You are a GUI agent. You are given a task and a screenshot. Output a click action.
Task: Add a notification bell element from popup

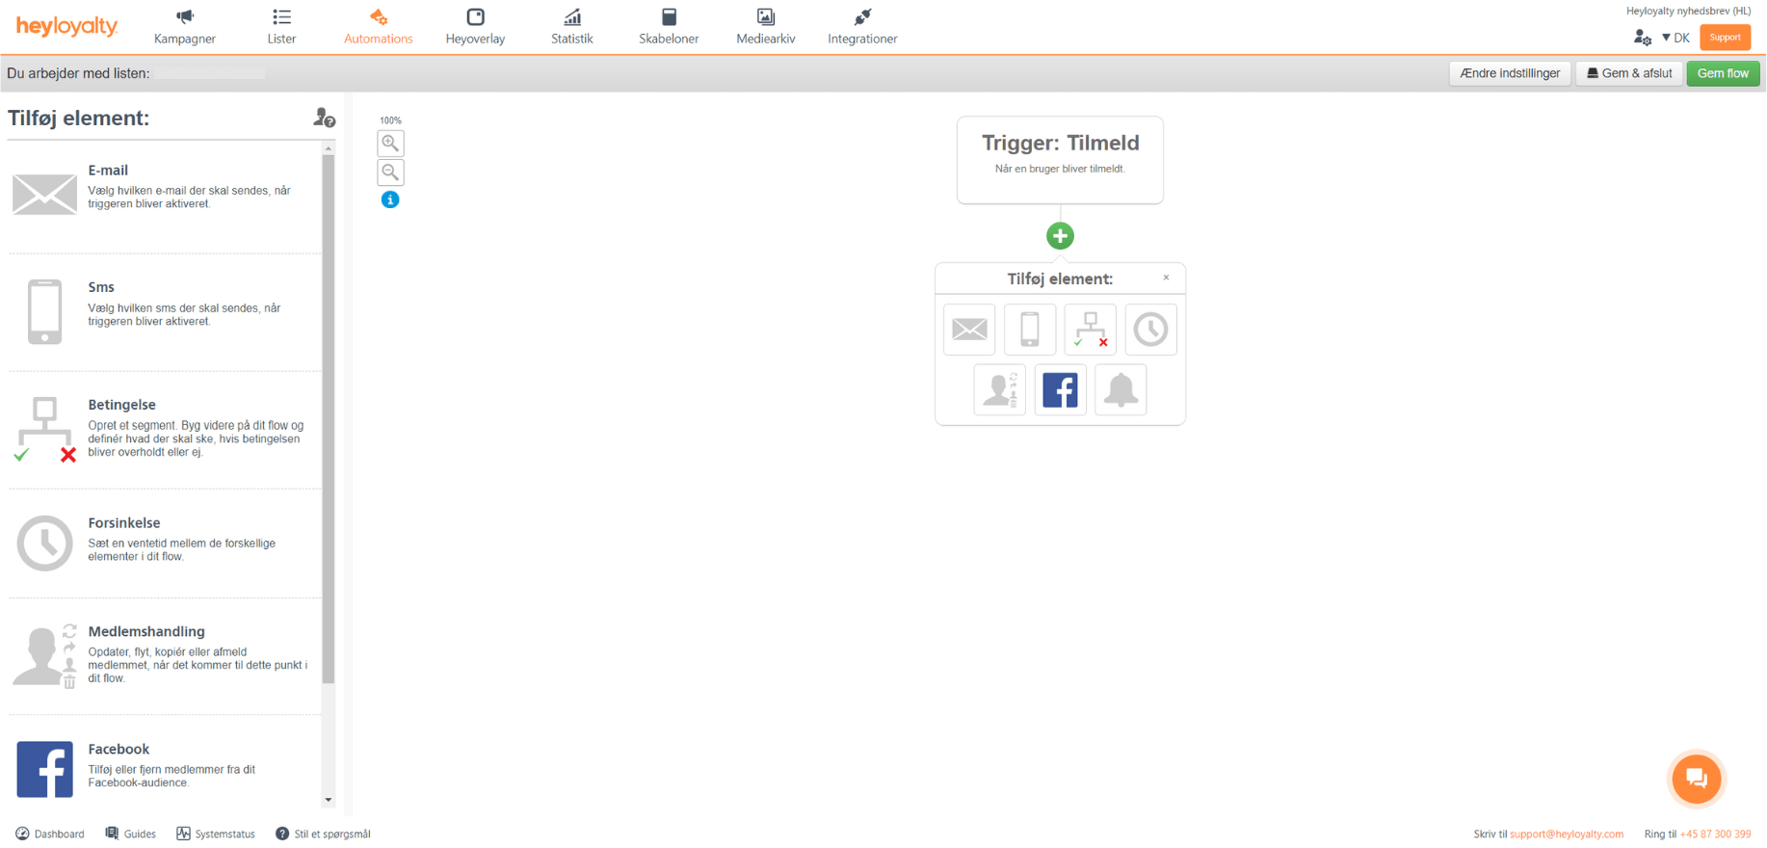pyautogui.click(x=1121, y=390)
